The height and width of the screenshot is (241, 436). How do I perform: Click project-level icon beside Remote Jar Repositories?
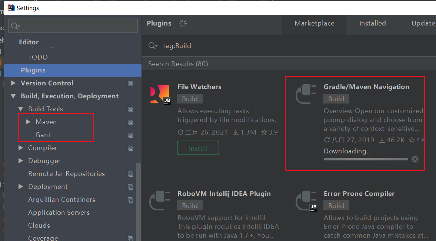point(130,174)
